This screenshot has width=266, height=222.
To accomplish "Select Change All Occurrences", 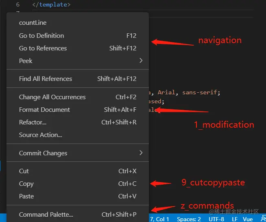I will [52, 97].
